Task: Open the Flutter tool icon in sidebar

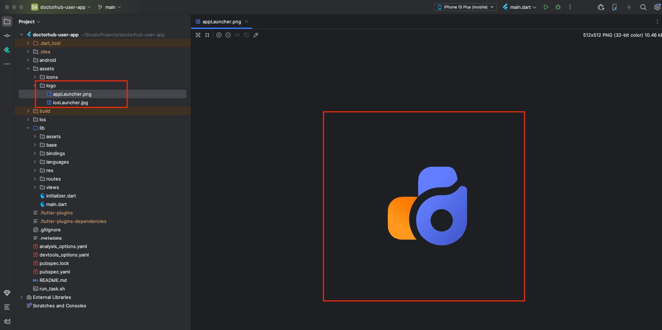Action: (x=7, y=50)
